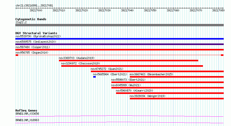
Task: Click the magenta BRWD1 NM_033656 gene line
Action: (119, 116)
